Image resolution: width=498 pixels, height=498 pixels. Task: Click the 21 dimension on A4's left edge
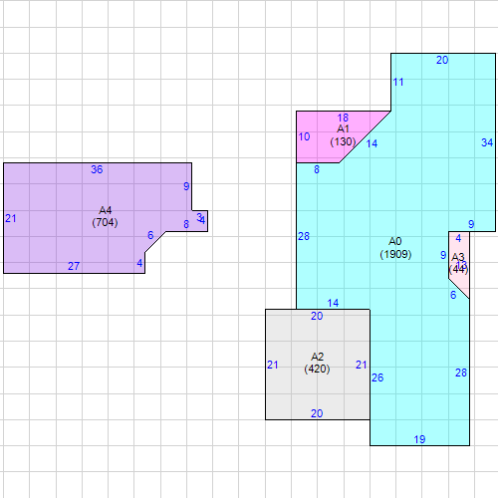click(11, 218)
